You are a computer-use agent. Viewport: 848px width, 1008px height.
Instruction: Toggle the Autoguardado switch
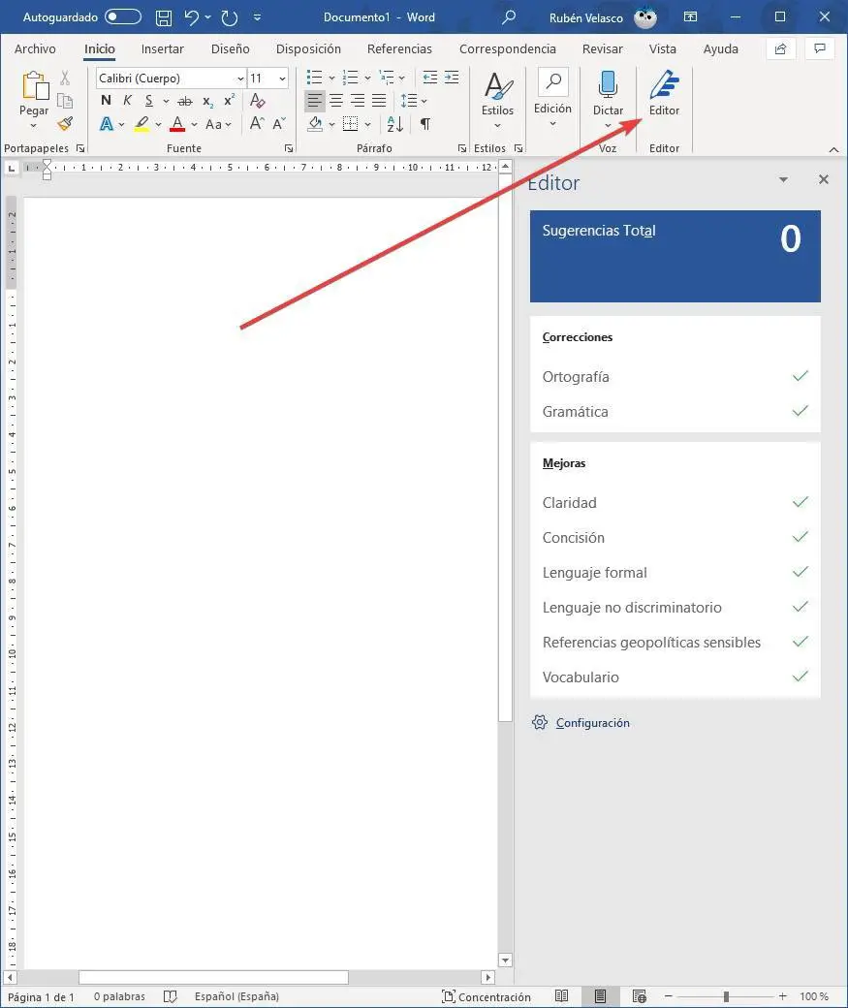[x=123, y=16]
